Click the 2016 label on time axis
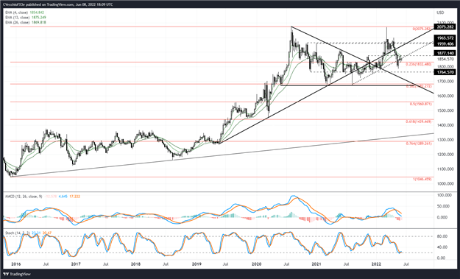This screenshot has width=460, height=279. point(16,264)
